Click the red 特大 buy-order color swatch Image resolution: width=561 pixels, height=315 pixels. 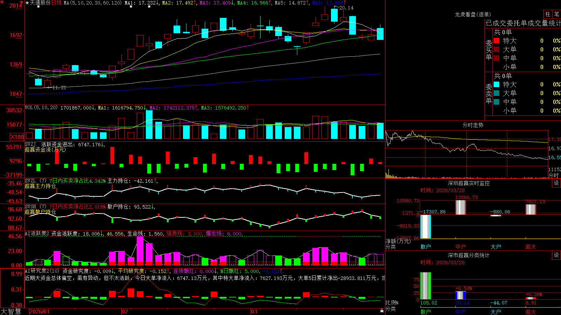point(496,41)
